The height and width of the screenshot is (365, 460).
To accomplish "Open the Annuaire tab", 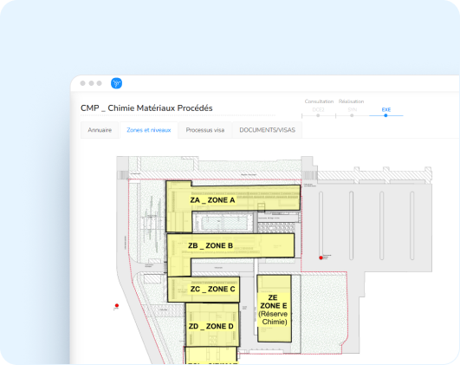I will (x=100, y=130).
